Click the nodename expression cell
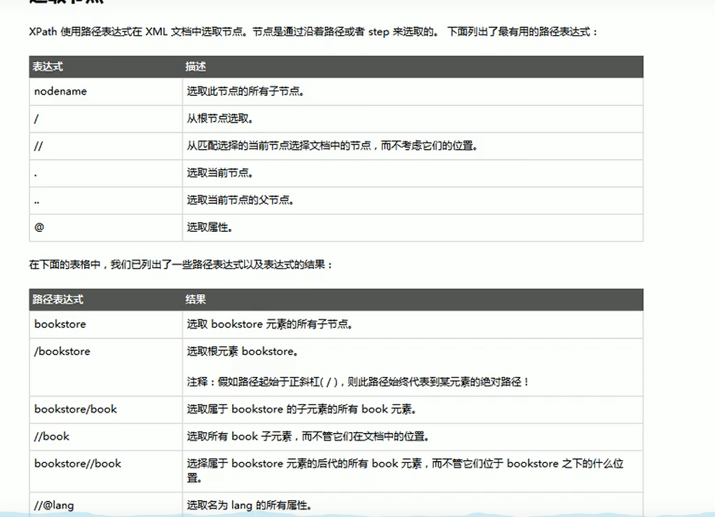715x517 pixels. coord(58,91)
